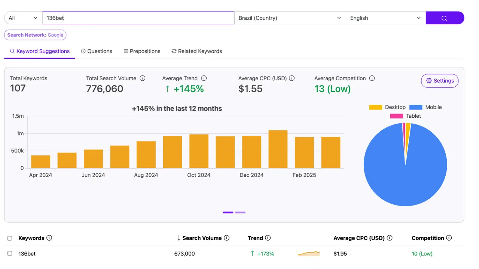Click the 136bet keyword search field
The height and width of the screenshot is (269, 479).
(x=138, y=18)
